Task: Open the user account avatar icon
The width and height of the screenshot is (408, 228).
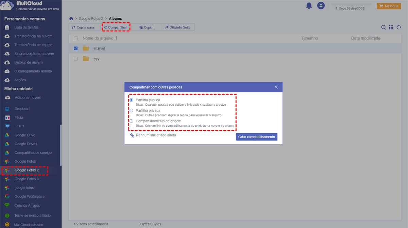Action: tap(321, 5)
